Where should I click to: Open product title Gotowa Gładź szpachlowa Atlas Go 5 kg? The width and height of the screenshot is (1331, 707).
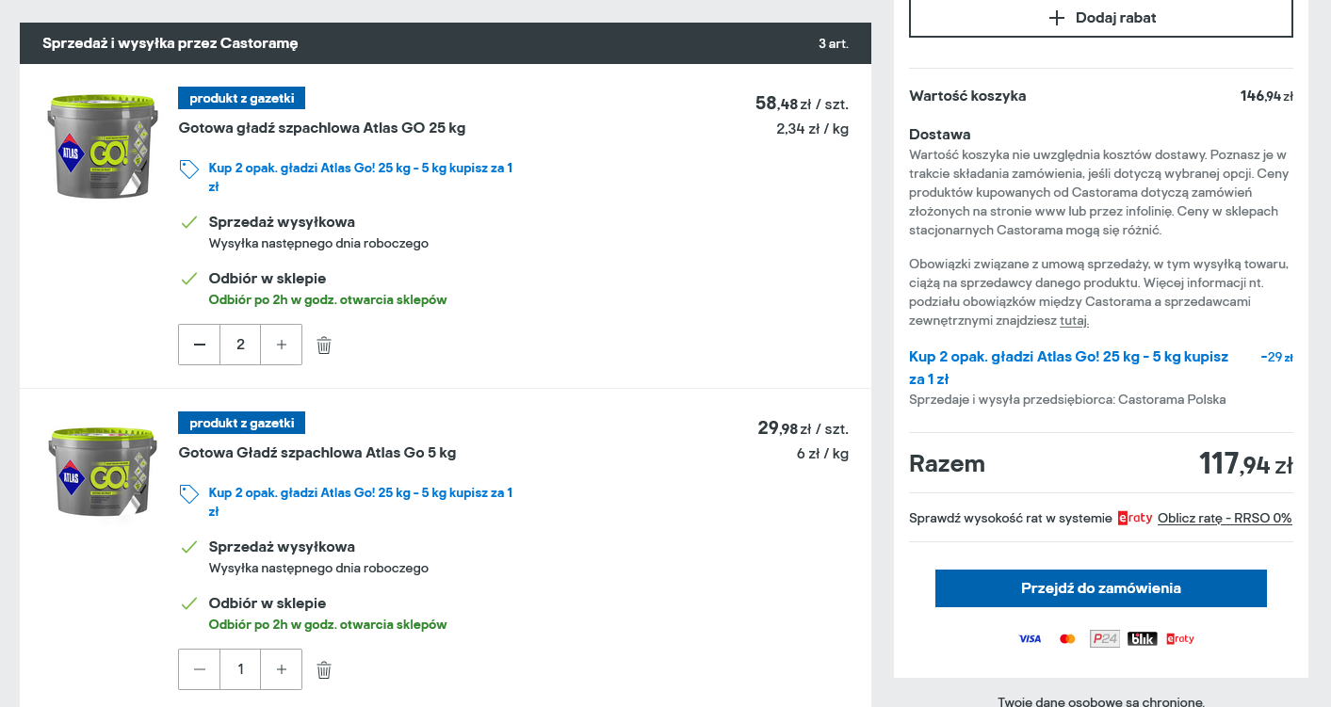(317, 453)
